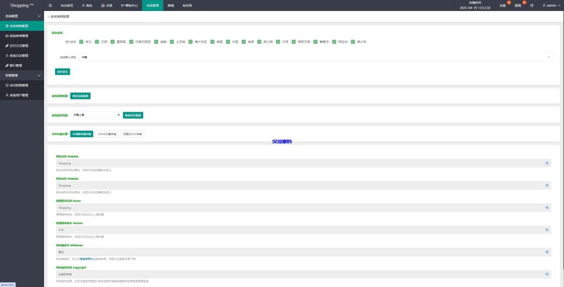The image size is (564, 287).
Task: Open 银行管理 from the sidebar
Action: (17, 65)
